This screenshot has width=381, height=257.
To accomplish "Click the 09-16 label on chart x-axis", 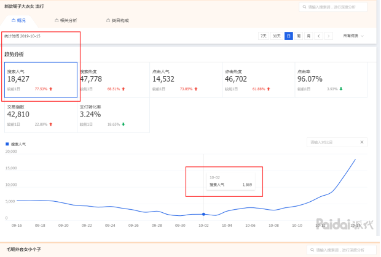I will (x=17, y=226).
